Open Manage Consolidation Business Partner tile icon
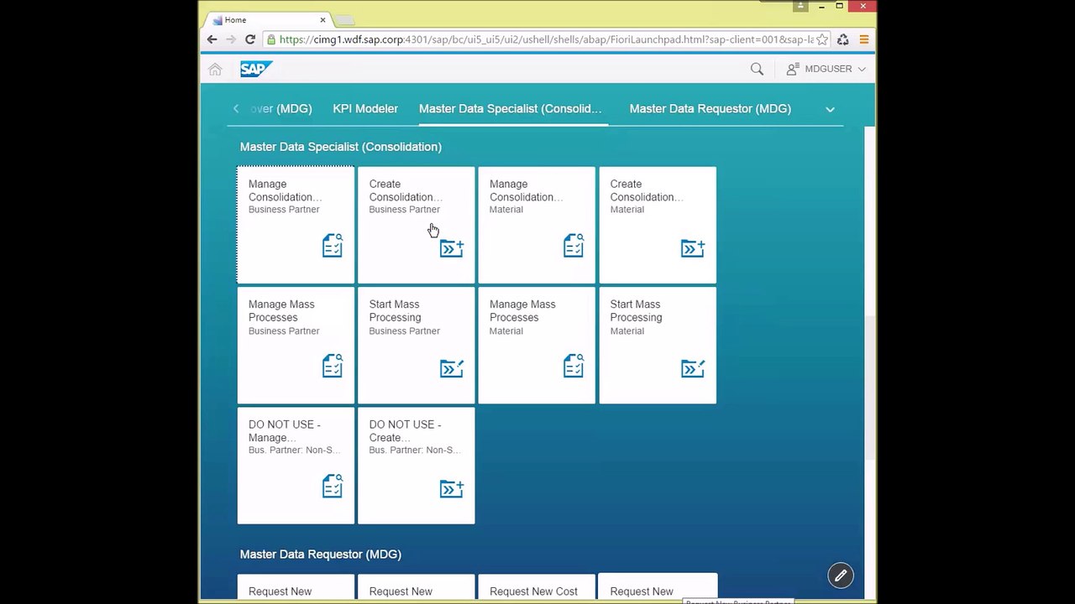1075x604 pixels. 333,245
